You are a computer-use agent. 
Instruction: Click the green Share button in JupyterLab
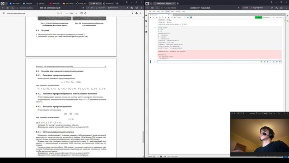[258, 18]
